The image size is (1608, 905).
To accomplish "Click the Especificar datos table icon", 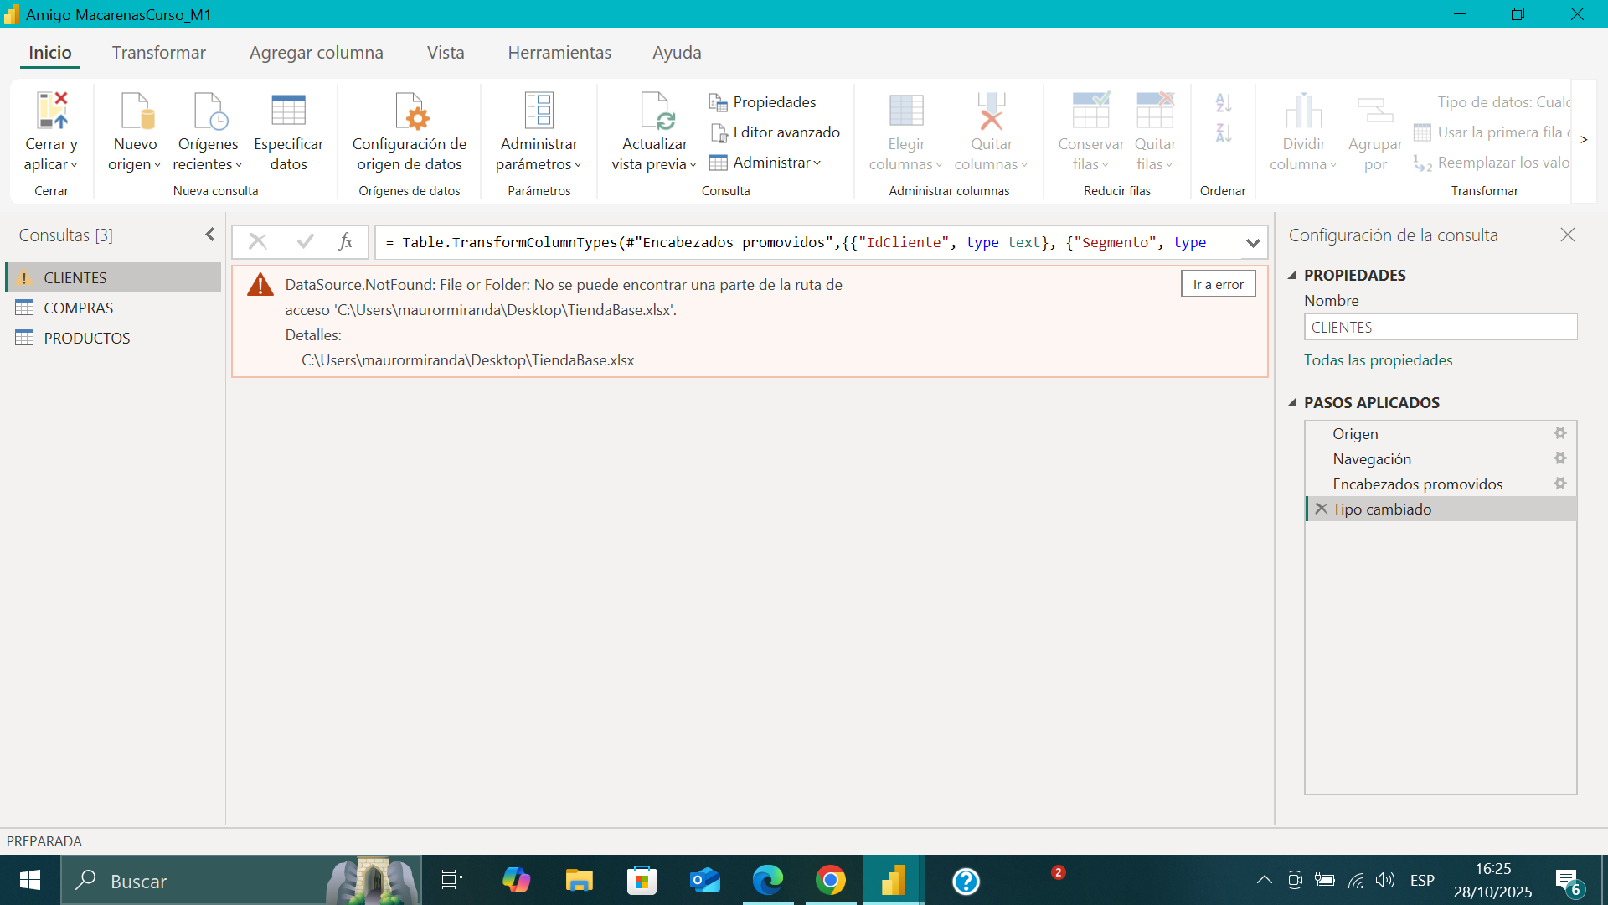I will pos(288,111).
